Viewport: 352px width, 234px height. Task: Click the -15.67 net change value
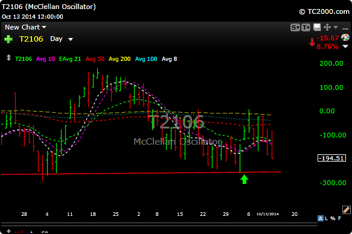point(327,38)
